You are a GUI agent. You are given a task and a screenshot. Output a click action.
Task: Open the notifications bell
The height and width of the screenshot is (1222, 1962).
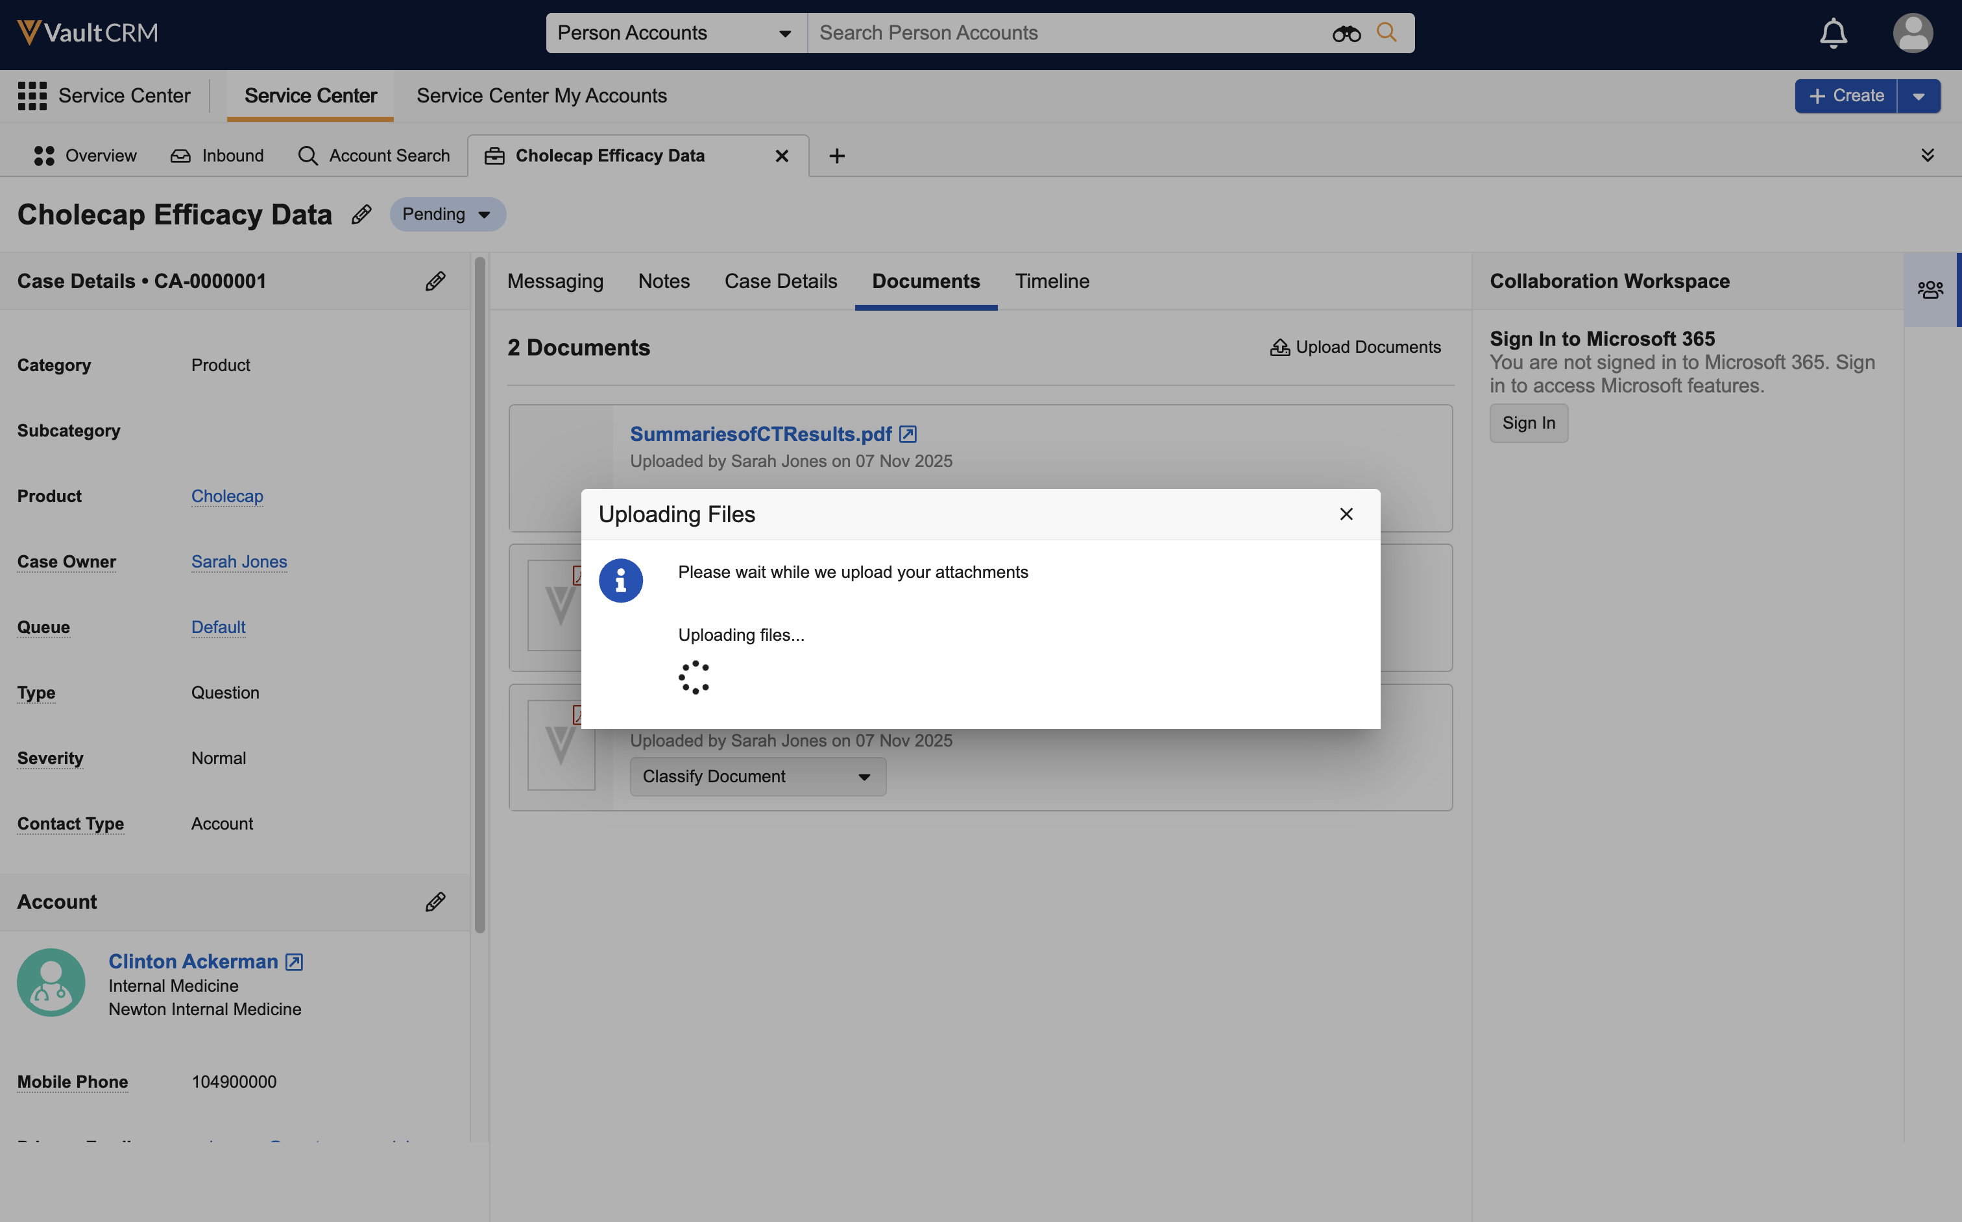(x=1833, y=33)
